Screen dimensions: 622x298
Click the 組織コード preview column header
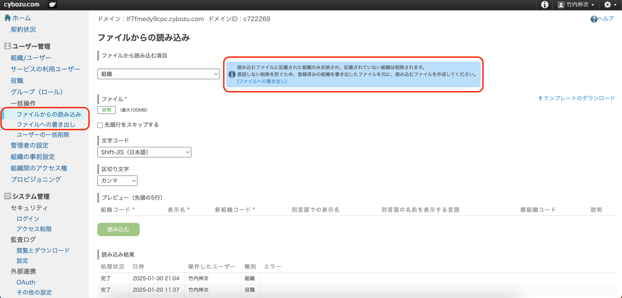[115, 210]
